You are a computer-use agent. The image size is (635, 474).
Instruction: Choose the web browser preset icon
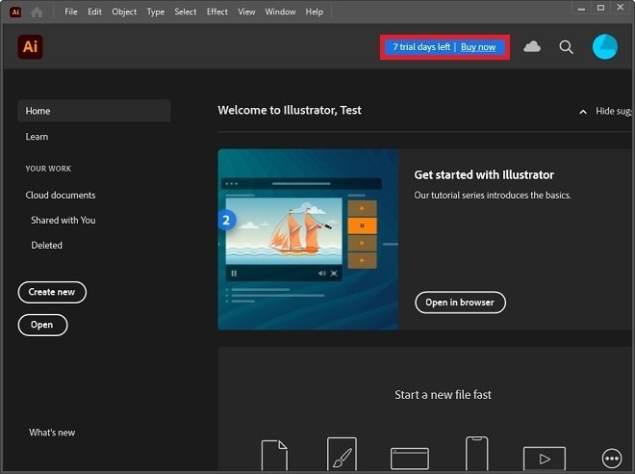[410, 459]
